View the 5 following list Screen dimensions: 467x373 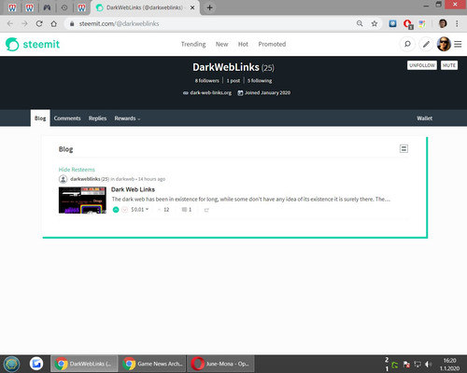click(x=260, y=80)
